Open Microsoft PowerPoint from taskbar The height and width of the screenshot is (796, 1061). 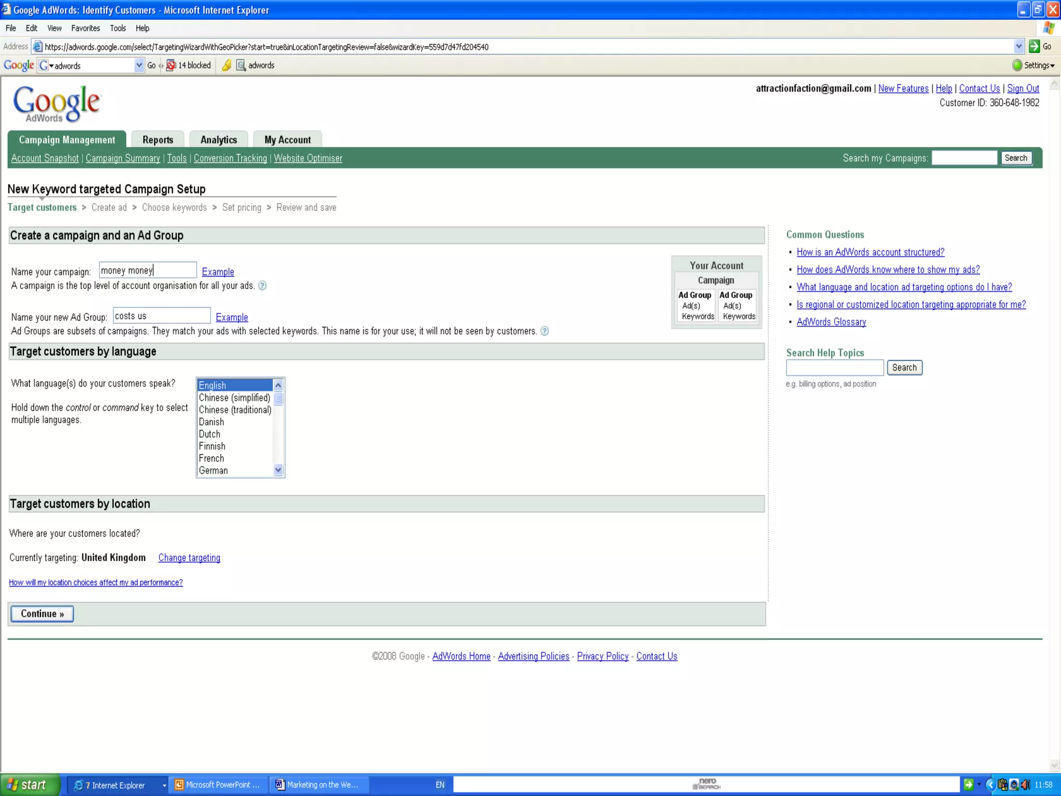coord(219,785)
